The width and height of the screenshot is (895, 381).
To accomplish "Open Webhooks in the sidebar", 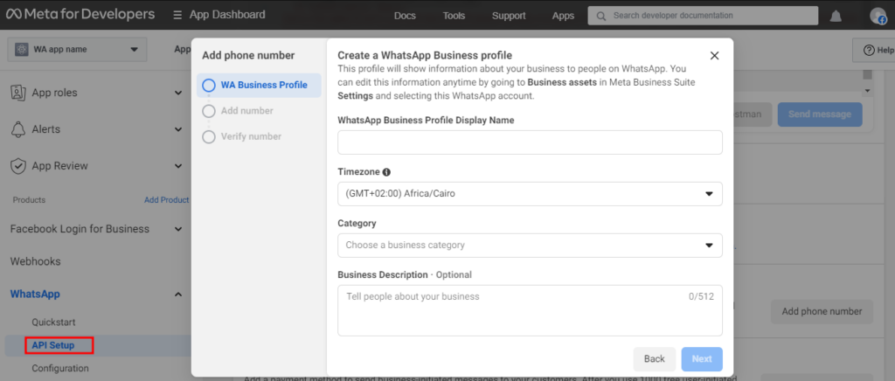I will pos(35,262).
